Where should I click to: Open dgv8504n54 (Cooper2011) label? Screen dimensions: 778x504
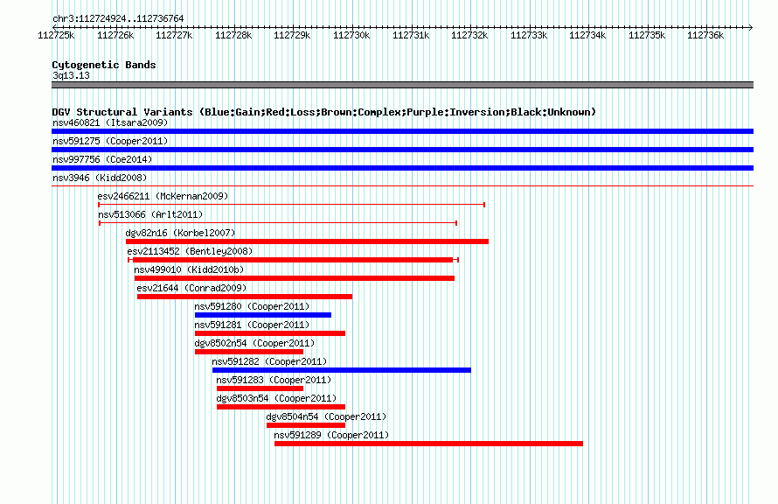[326, 416]
